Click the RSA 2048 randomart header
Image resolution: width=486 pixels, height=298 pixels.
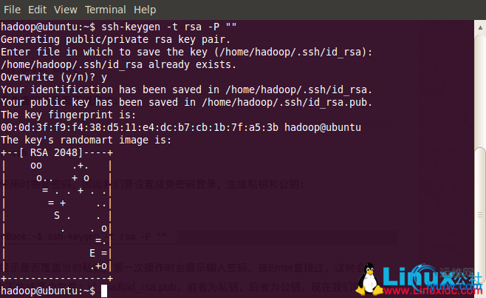click(56, 153)
